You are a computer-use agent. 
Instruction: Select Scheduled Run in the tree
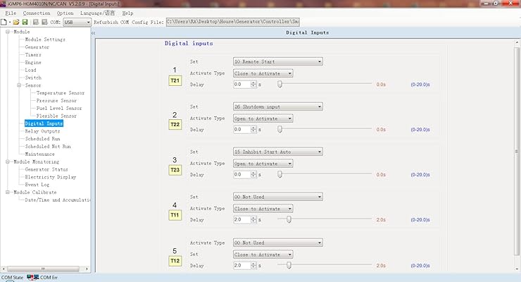42,139
